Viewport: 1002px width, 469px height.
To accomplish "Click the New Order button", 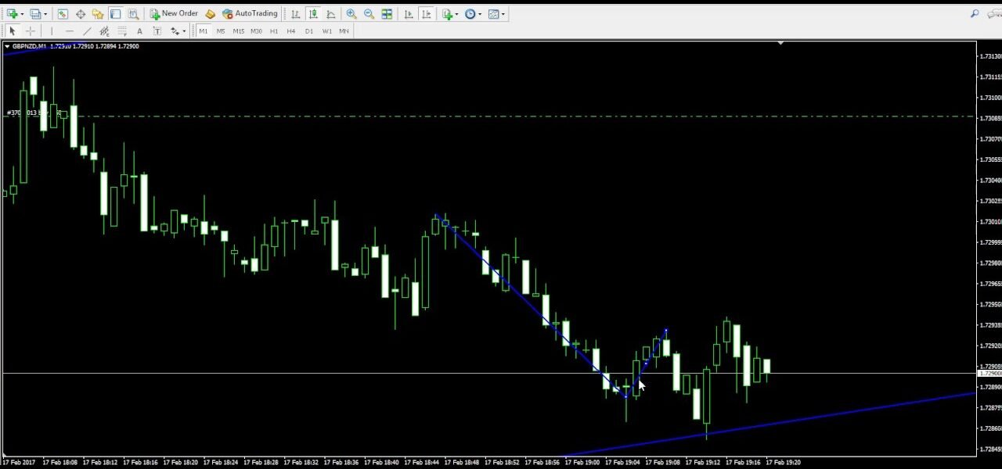I will pos(174,13).
